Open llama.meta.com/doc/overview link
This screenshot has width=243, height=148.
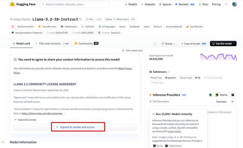[42, 113]
